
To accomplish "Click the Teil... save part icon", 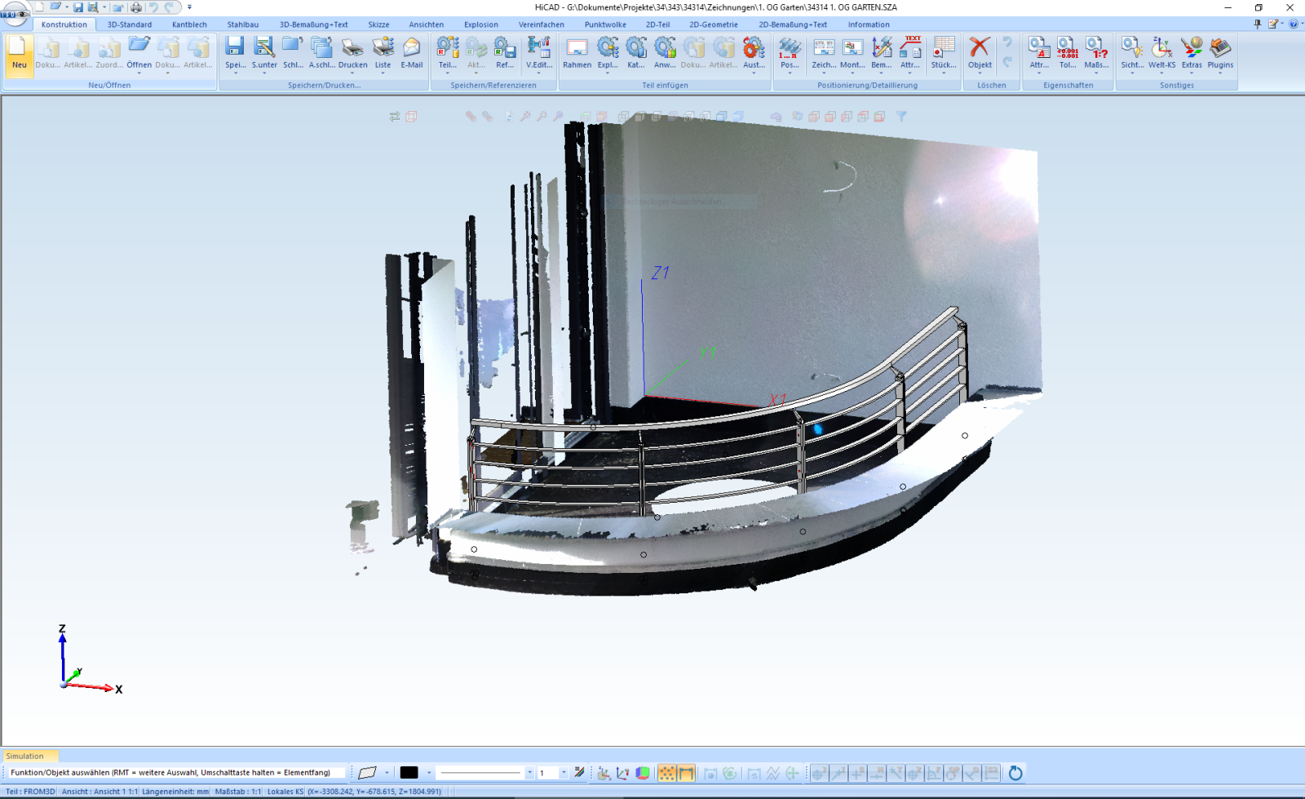I will (447, 47).
